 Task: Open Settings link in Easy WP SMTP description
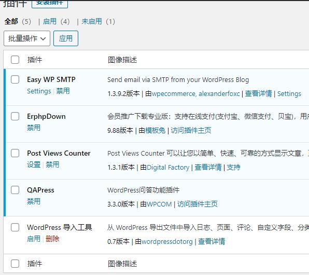289,94
